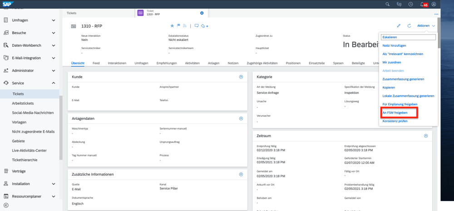This screenshot has width=454, height=211.
Task: Expand the Umfragen sidebar section
Action: [53, 20]
